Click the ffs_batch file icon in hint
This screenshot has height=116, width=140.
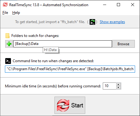point(92,22)
